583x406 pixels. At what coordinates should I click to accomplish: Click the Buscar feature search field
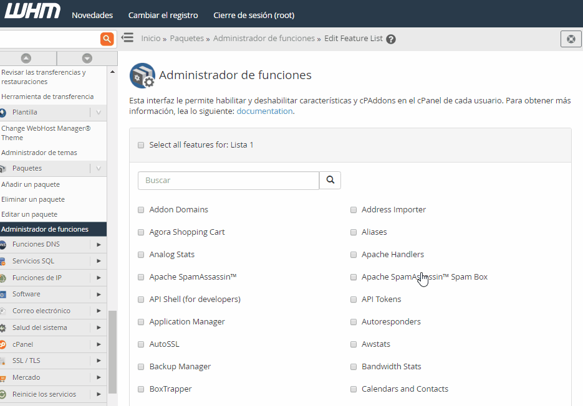click(x=228, y=180)
